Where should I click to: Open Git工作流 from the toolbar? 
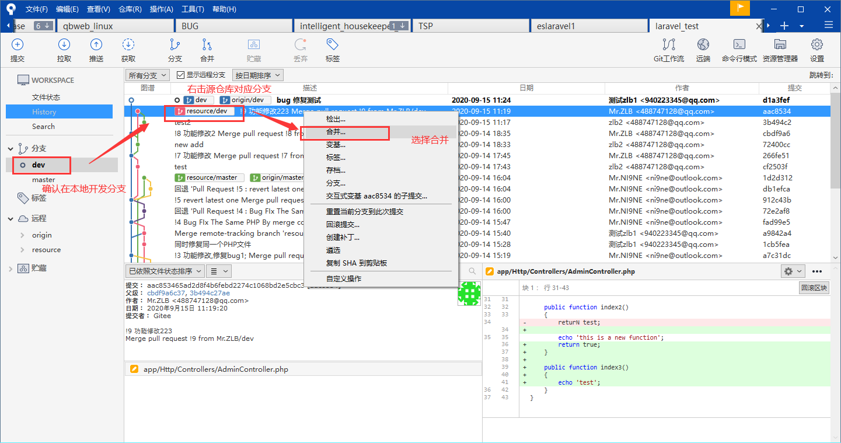coord(669,45)
